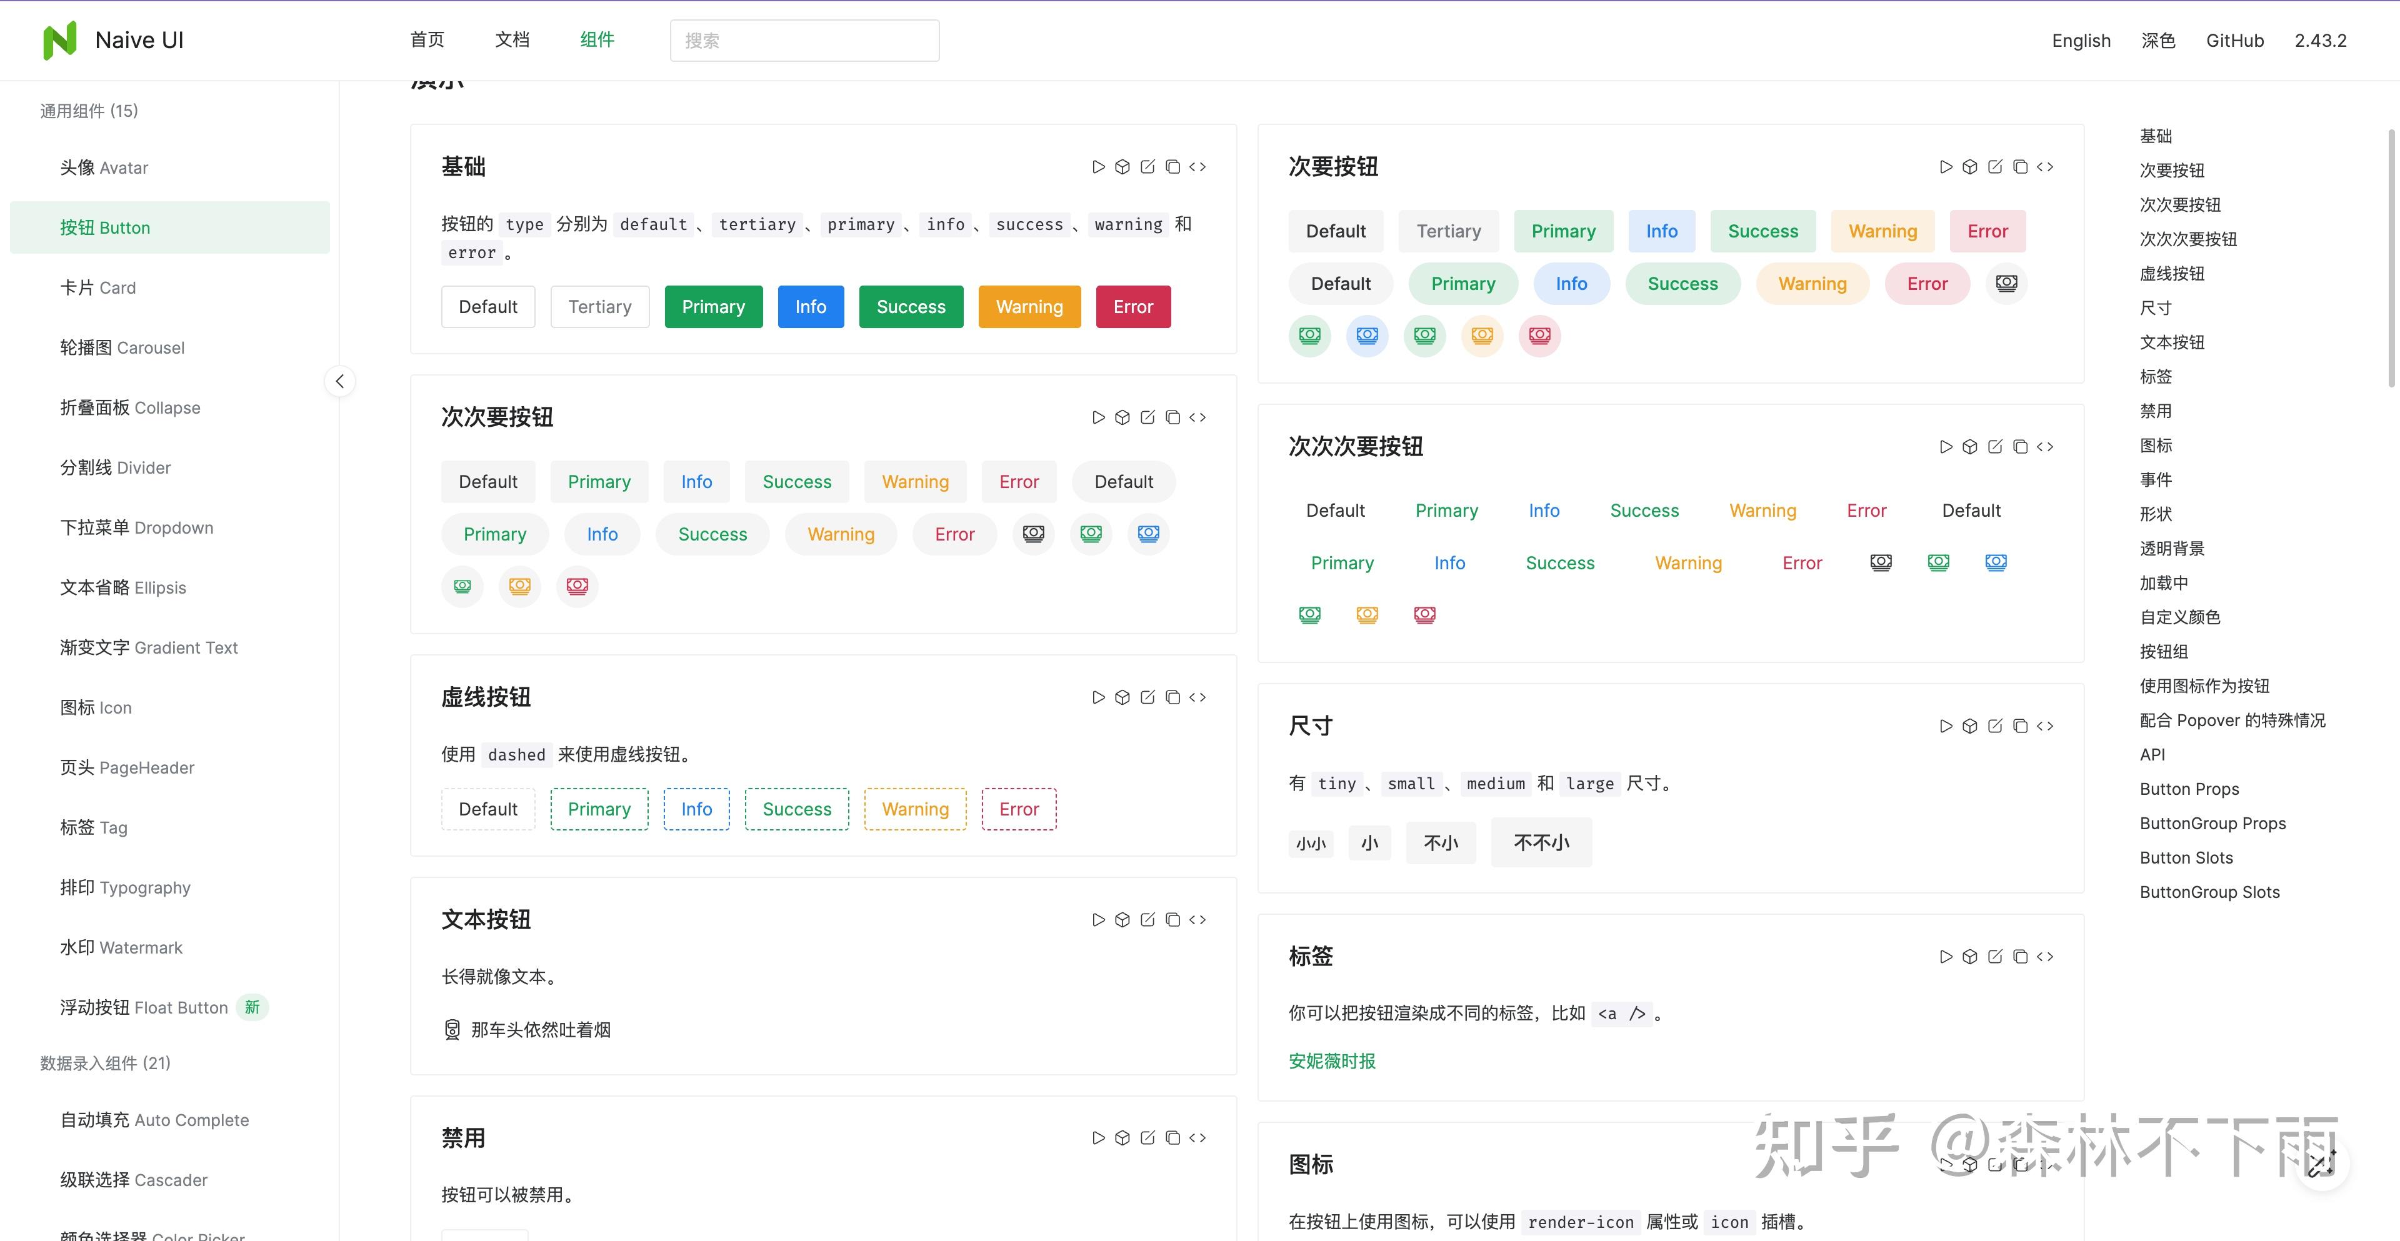This screenshot has width=2400, height=1241.
Task: Click the red cash icon button in 次次要按钮
Action: (577, 586)
